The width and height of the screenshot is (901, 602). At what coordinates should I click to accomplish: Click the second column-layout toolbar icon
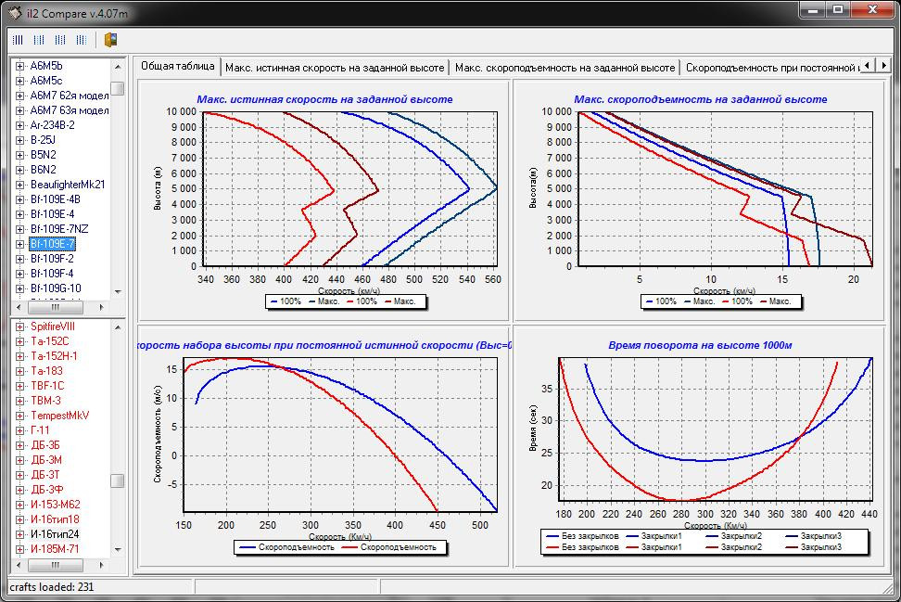point(38,40)
